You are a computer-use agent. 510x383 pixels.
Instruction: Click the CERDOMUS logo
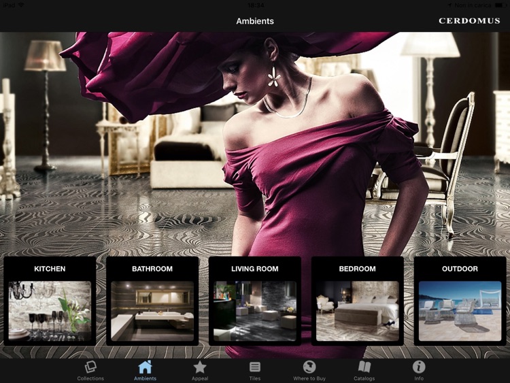click(469, 21)
